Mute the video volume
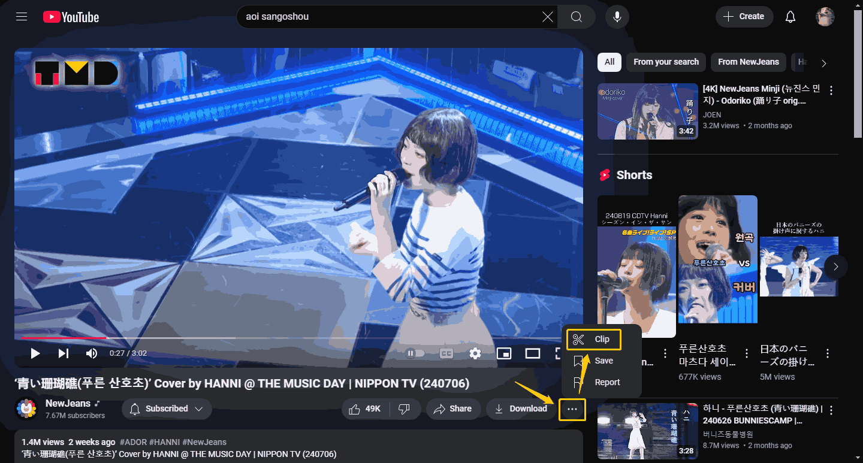This screenshot has height=463, width=863. tap(92, 353)
